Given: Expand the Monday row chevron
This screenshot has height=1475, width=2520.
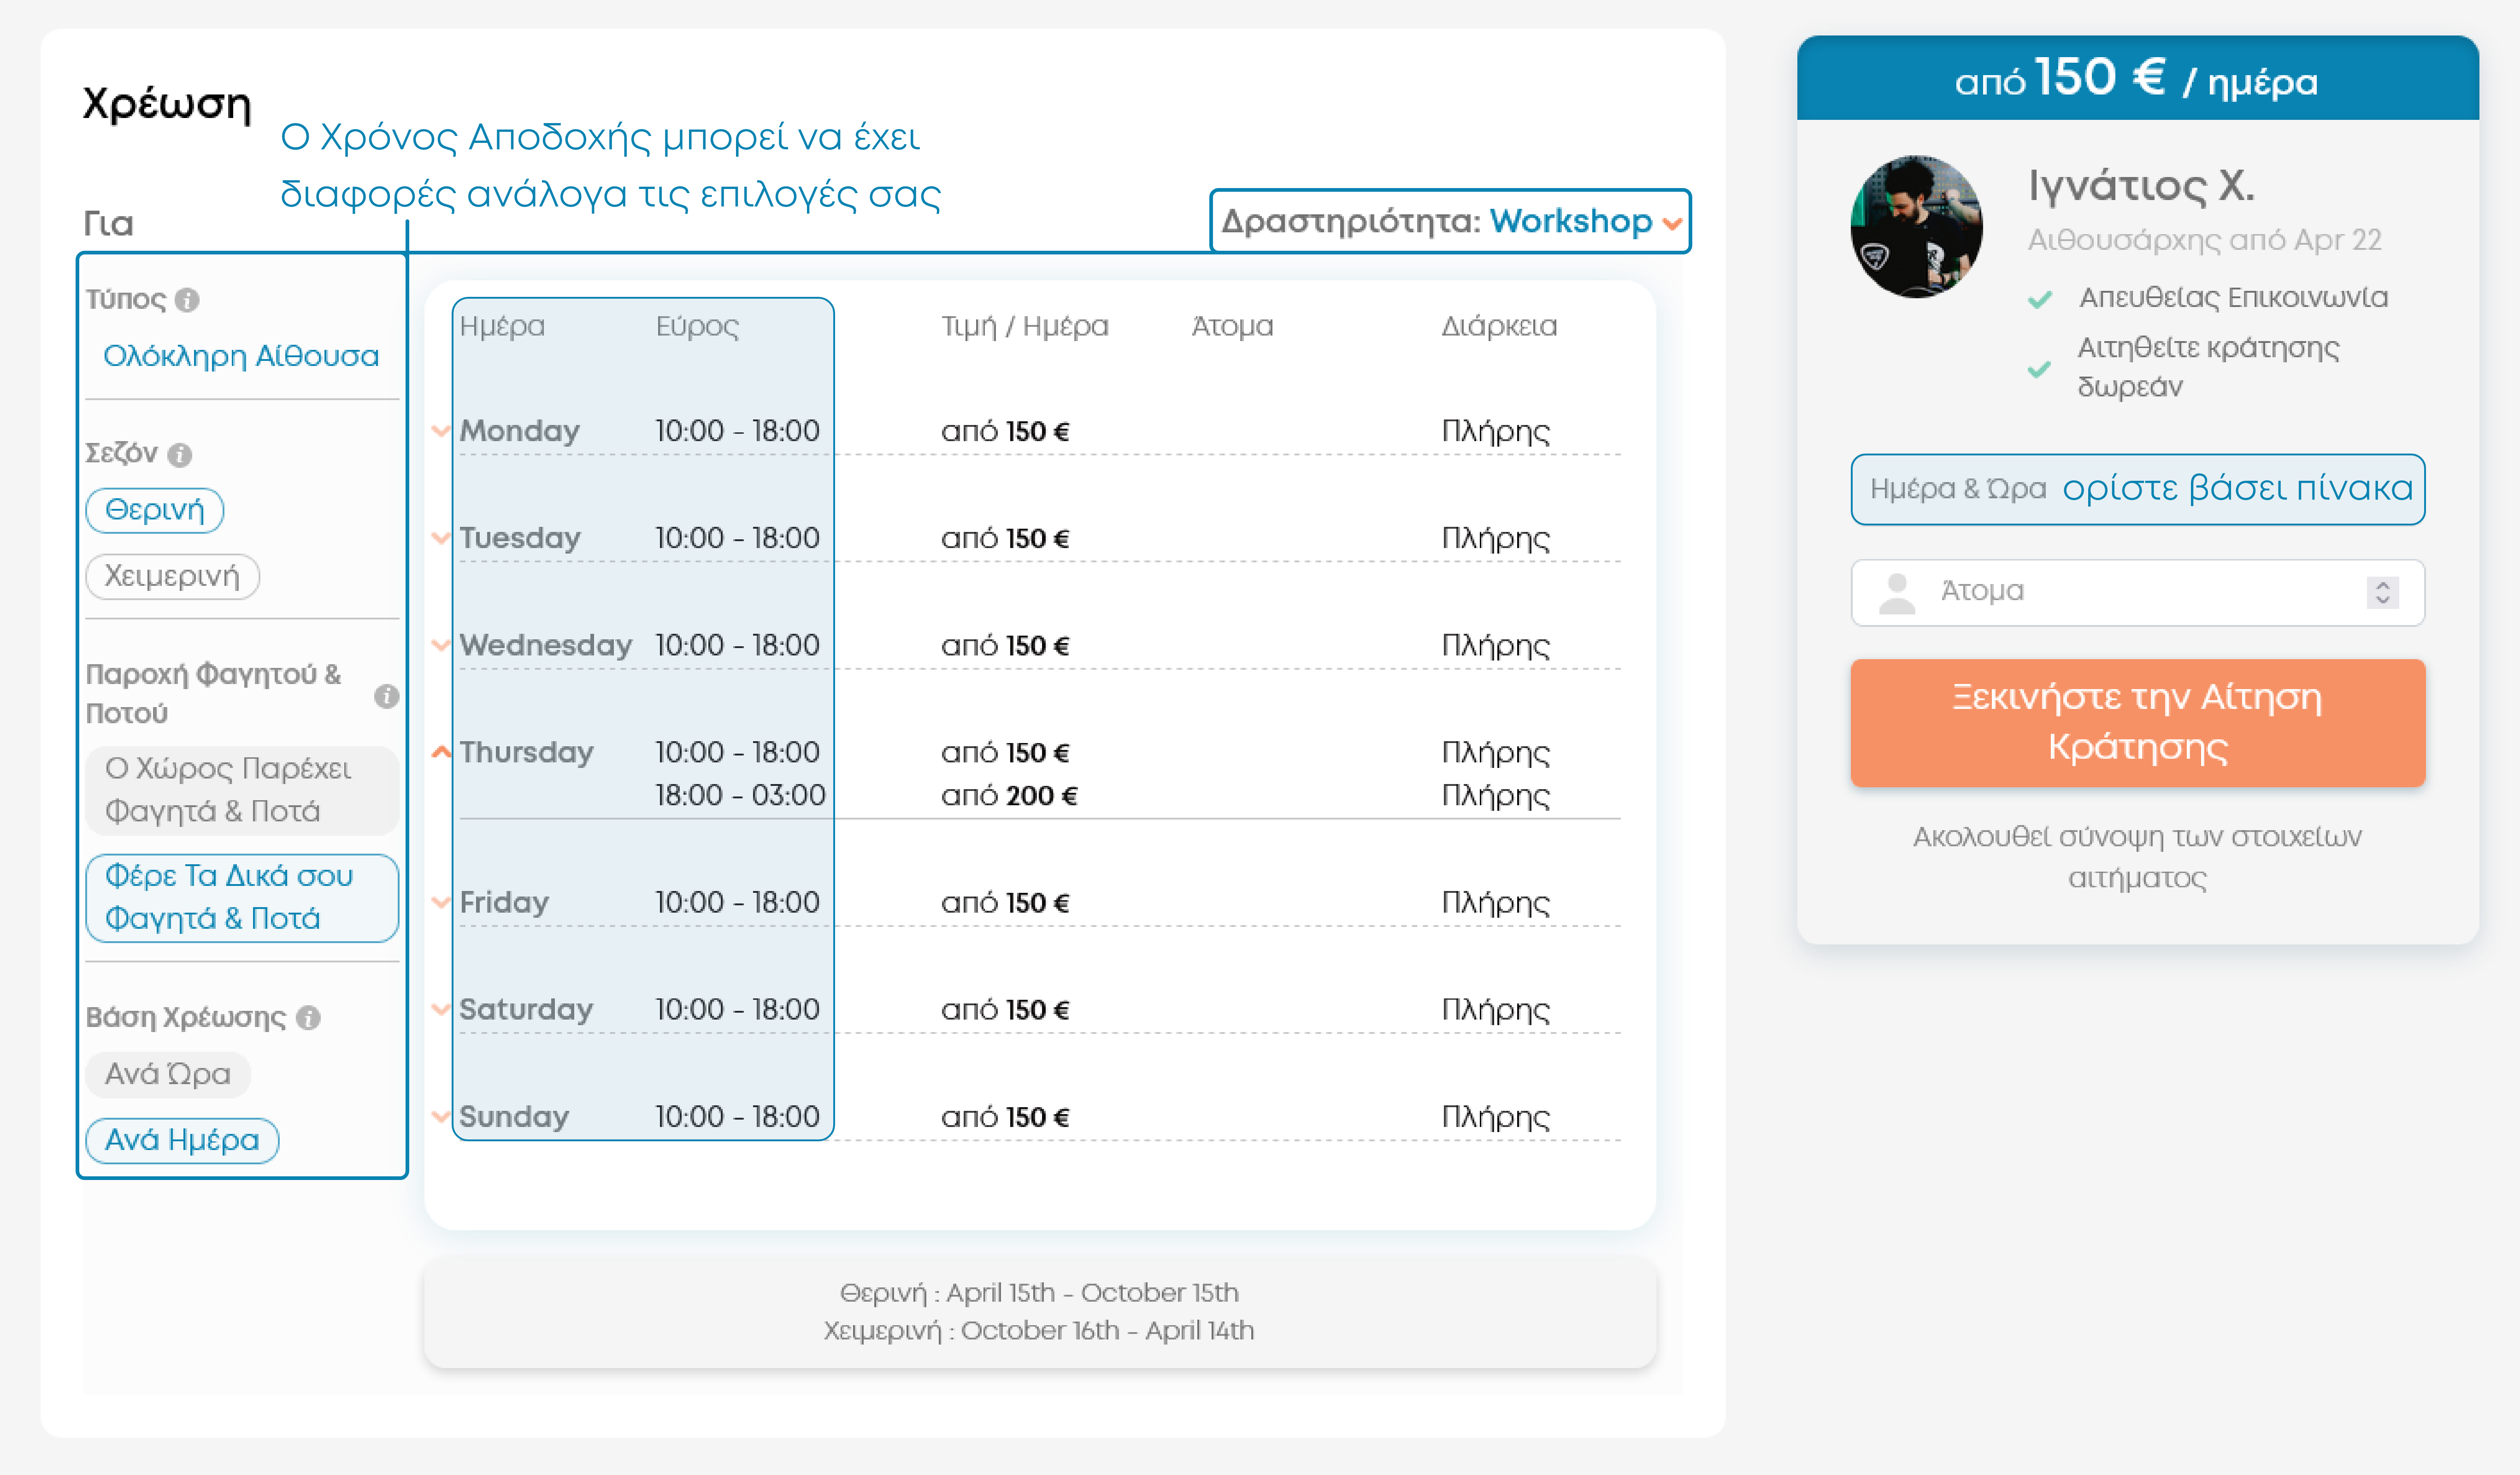Looking at the screenshot, I should point(440,431).
